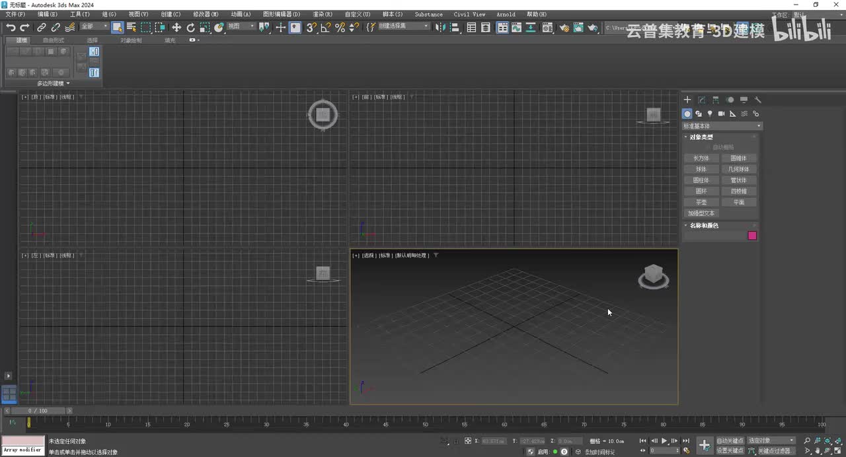The width and height of the screenshot is (846, 457).
Task: Click the 茶壶 teapot button
Action: click(x=701, y=202)
